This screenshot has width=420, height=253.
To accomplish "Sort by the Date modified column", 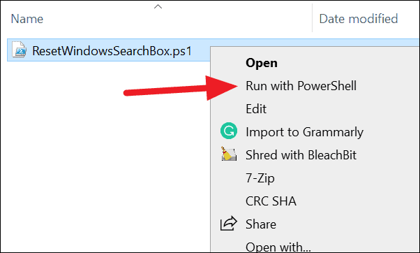I will (359, 19).
